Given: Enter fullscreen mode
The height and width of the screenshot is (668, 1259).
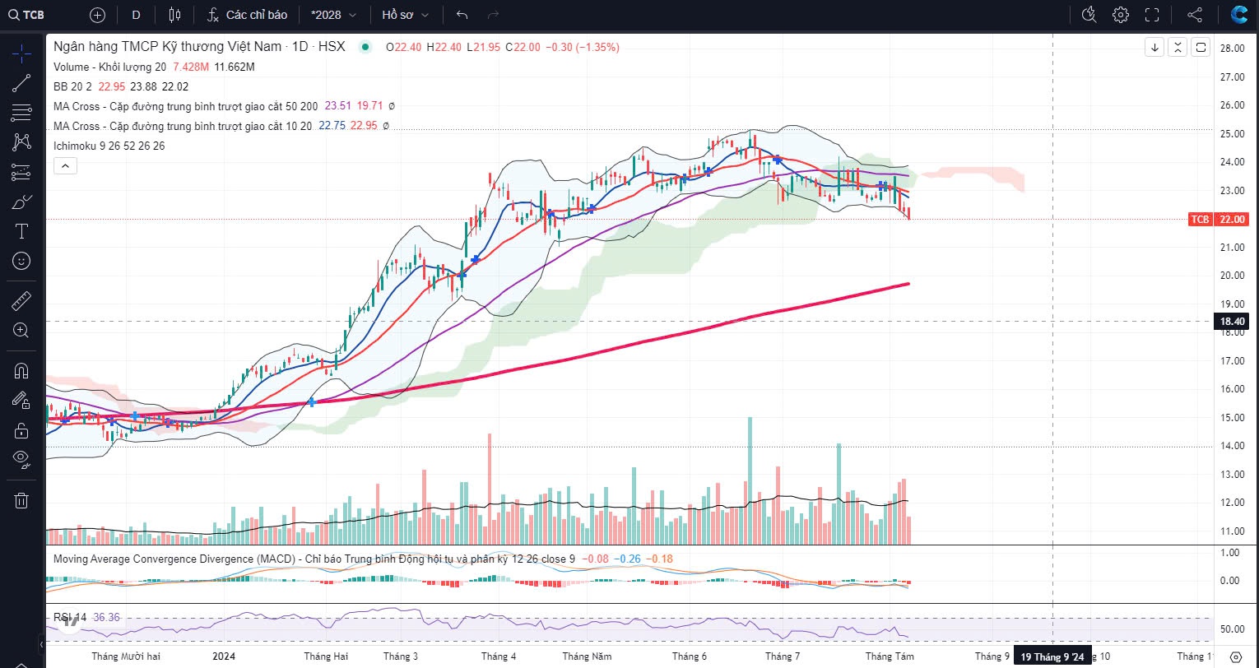Looking at the screenshot, I should point(1152,15).
